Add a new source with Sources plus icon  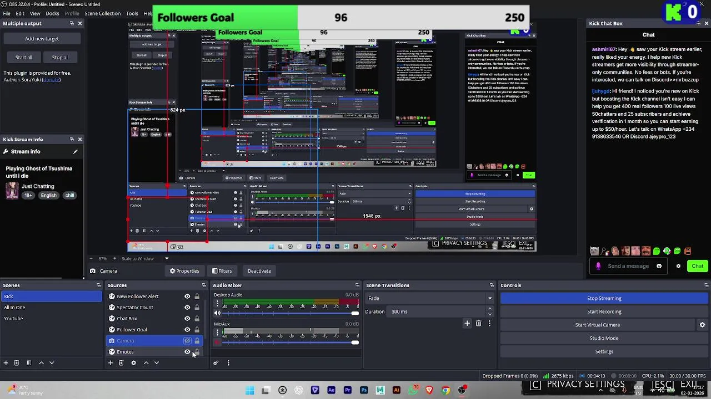[x=111, y=363]
